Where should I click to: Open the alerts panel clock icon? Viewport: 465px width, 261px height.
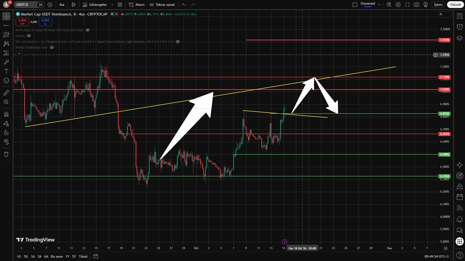coord(460,27)
